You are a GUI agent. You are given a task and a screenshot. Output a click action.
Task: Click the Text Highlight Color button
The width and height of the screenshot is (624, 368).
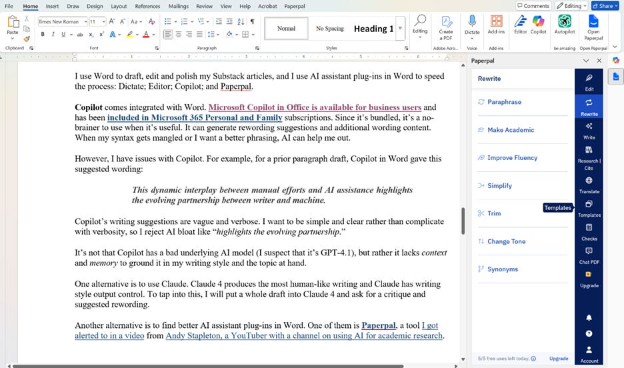130,35
